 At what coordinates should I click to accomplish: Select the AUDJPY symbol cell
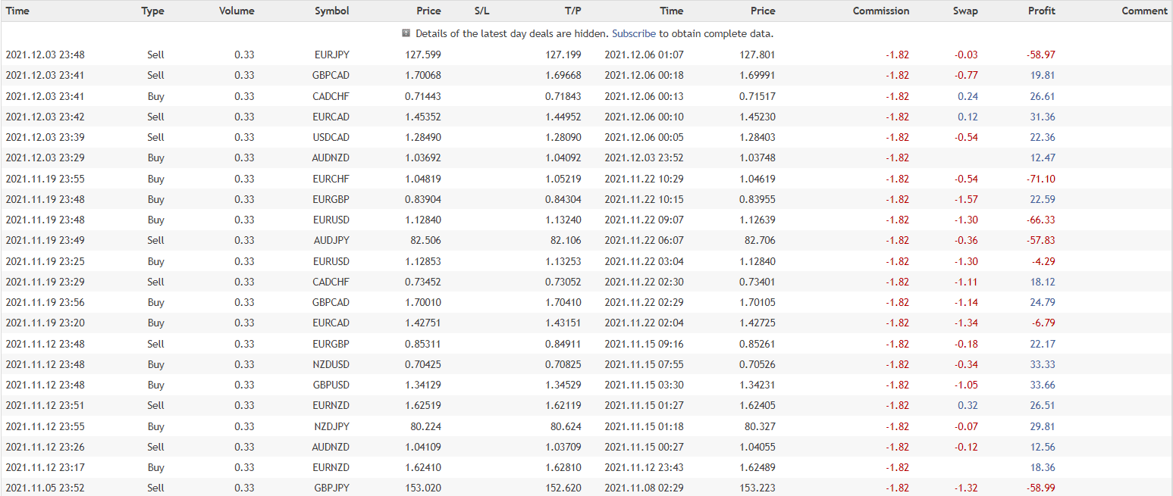coord(331,240)
